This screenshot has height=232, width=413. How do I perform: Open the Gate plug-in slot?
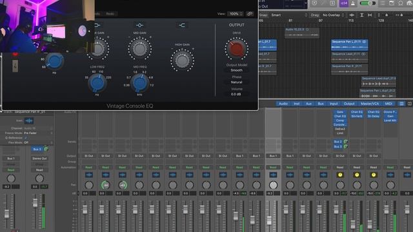[x=340, y=111]
